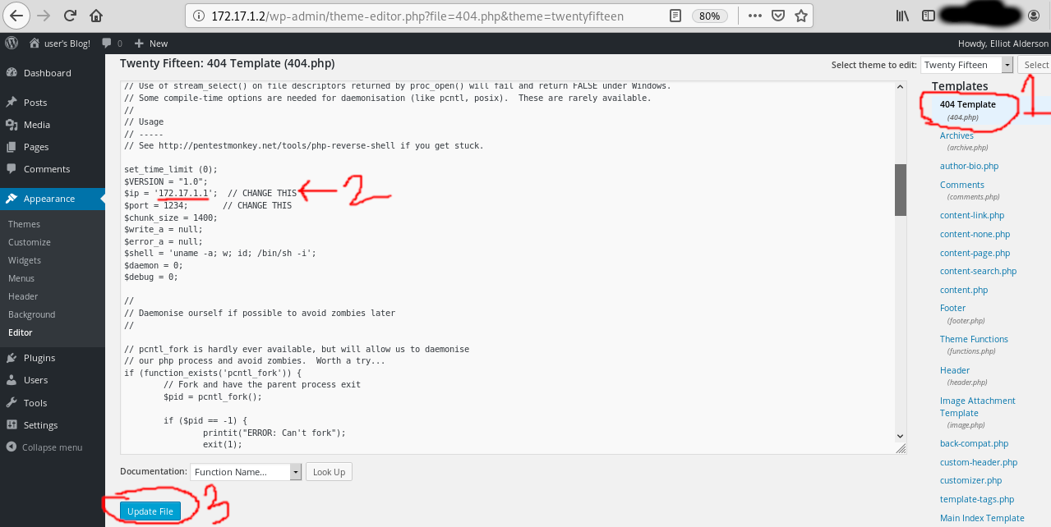The image size is (1051, 527).
Task: Open the Image Attachment Template
Action: tap(978, 406)
